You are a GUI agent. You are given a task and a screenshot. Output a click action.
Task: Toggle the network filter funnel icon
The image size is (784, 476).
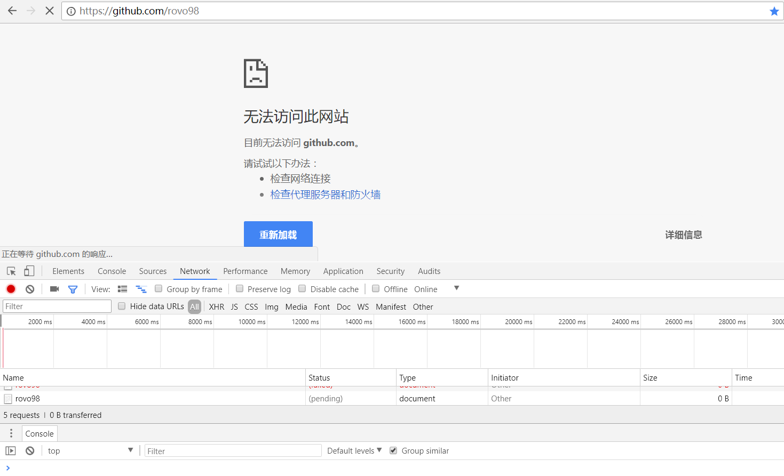coord(73,289)
